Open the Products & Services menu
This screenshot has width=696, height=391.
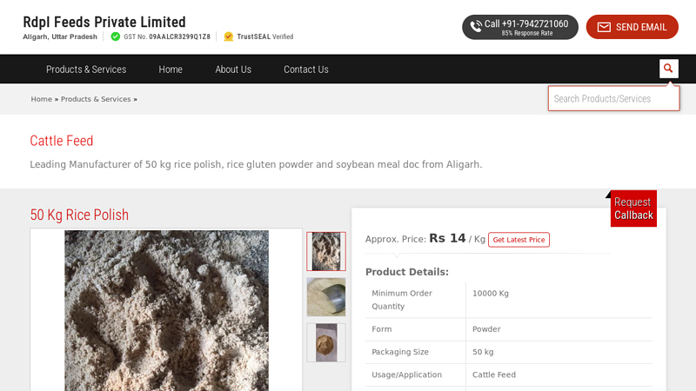tap(86, 70)
